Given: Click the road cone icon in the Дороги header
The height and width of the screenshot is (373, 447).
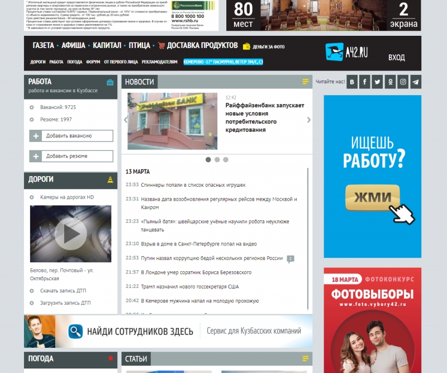Looking at the screenshot, I should pos(110,180).
